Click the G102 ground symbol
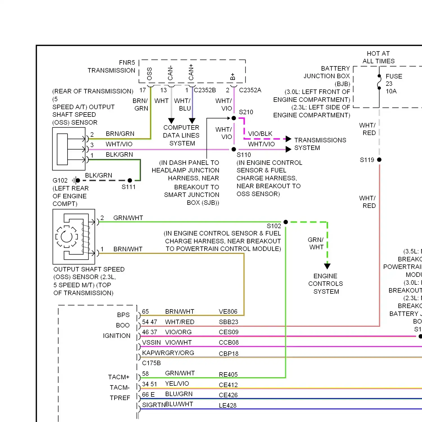The height and width of the screenshot is (422, 422). point(76,180)
